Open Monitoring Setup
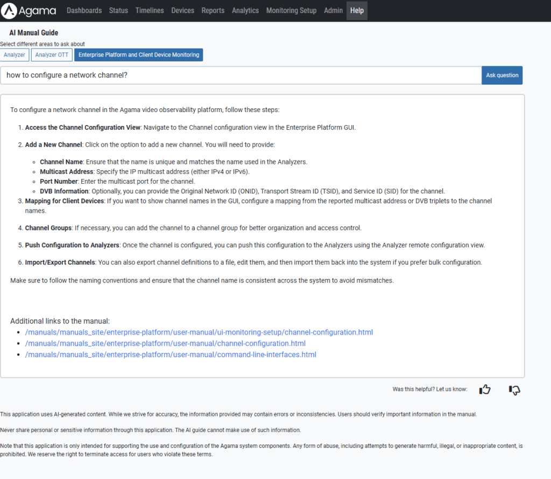Screen dimensions: 551x479 click(x=291, y=10)
